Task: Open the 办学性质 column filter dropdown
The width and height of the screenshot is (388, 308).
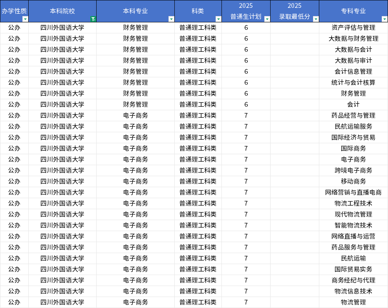Action: point(25,19)
